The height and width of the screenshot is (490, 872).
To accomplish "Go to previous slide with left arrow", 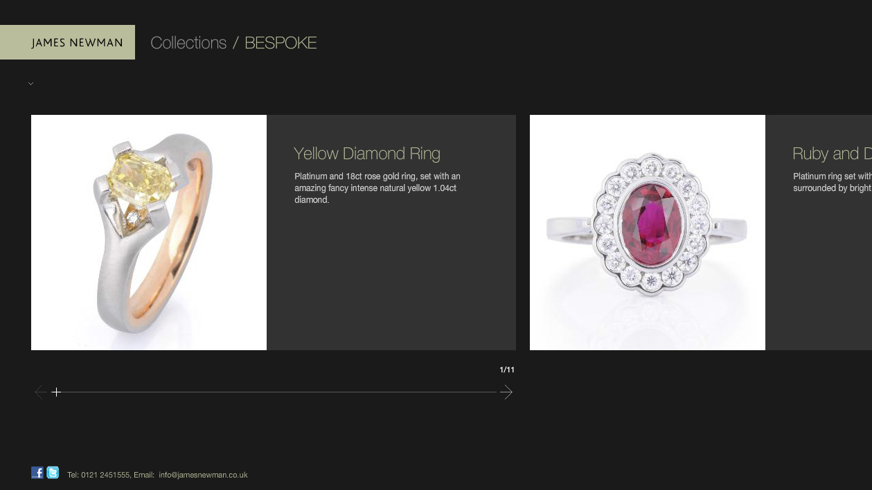I will click(40, 392).
